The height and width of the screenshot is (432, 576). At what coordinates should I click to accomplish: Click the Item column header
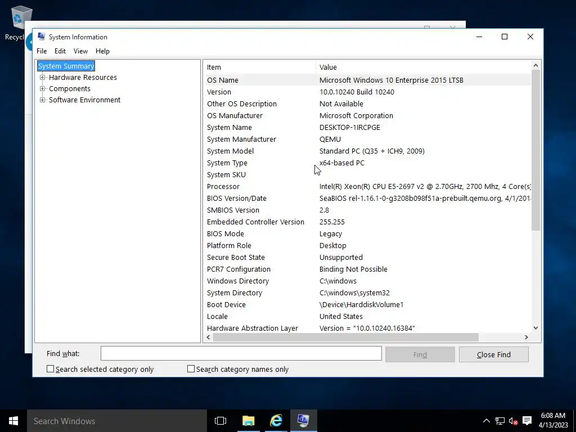(260, 67)
